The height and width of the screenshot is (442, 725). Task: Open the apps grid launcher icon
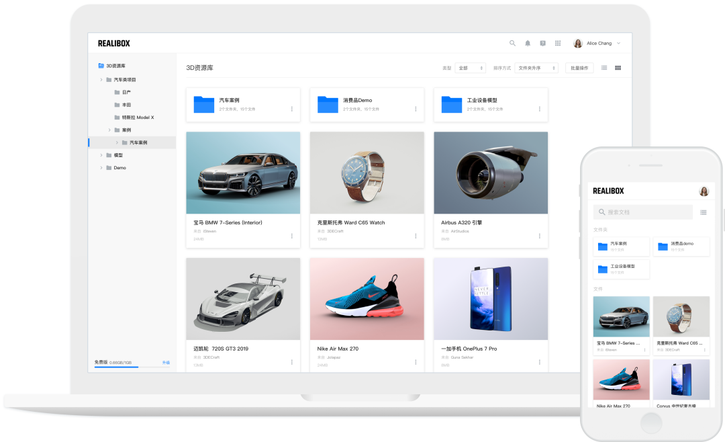[558, 43]
